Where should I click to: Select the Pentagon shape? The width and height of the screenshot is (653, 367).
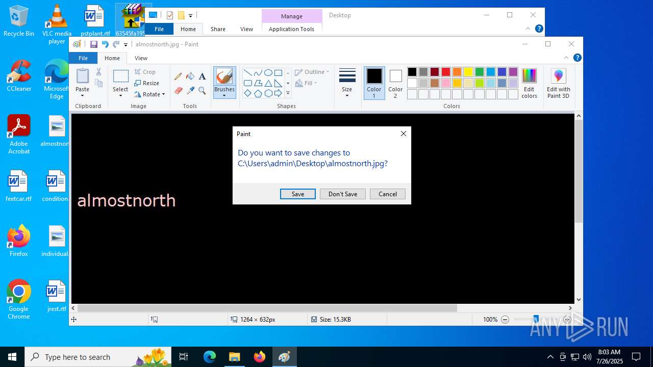tap(258, 93)
